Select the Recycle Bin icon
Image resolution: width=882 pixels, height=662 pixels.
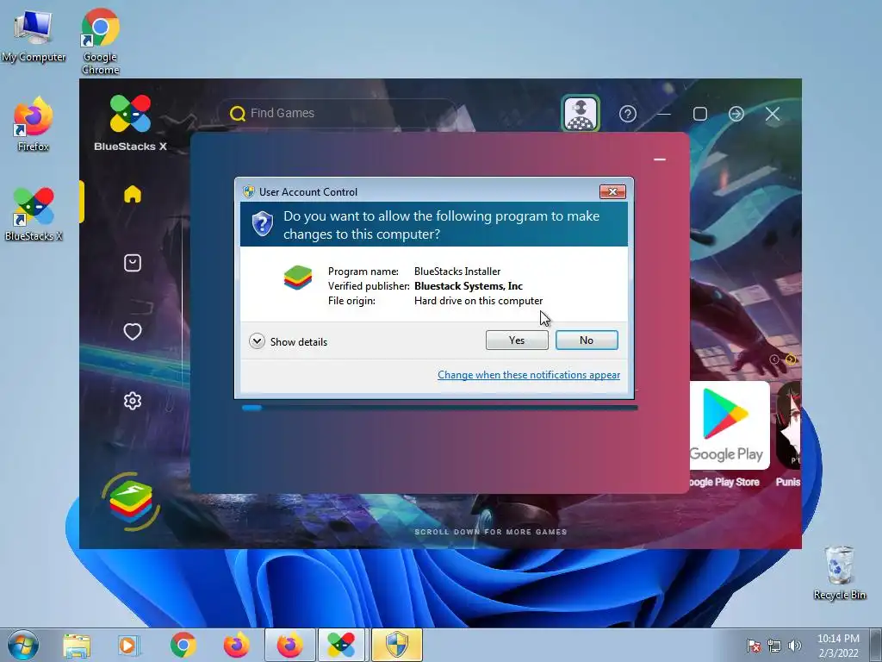839,572
